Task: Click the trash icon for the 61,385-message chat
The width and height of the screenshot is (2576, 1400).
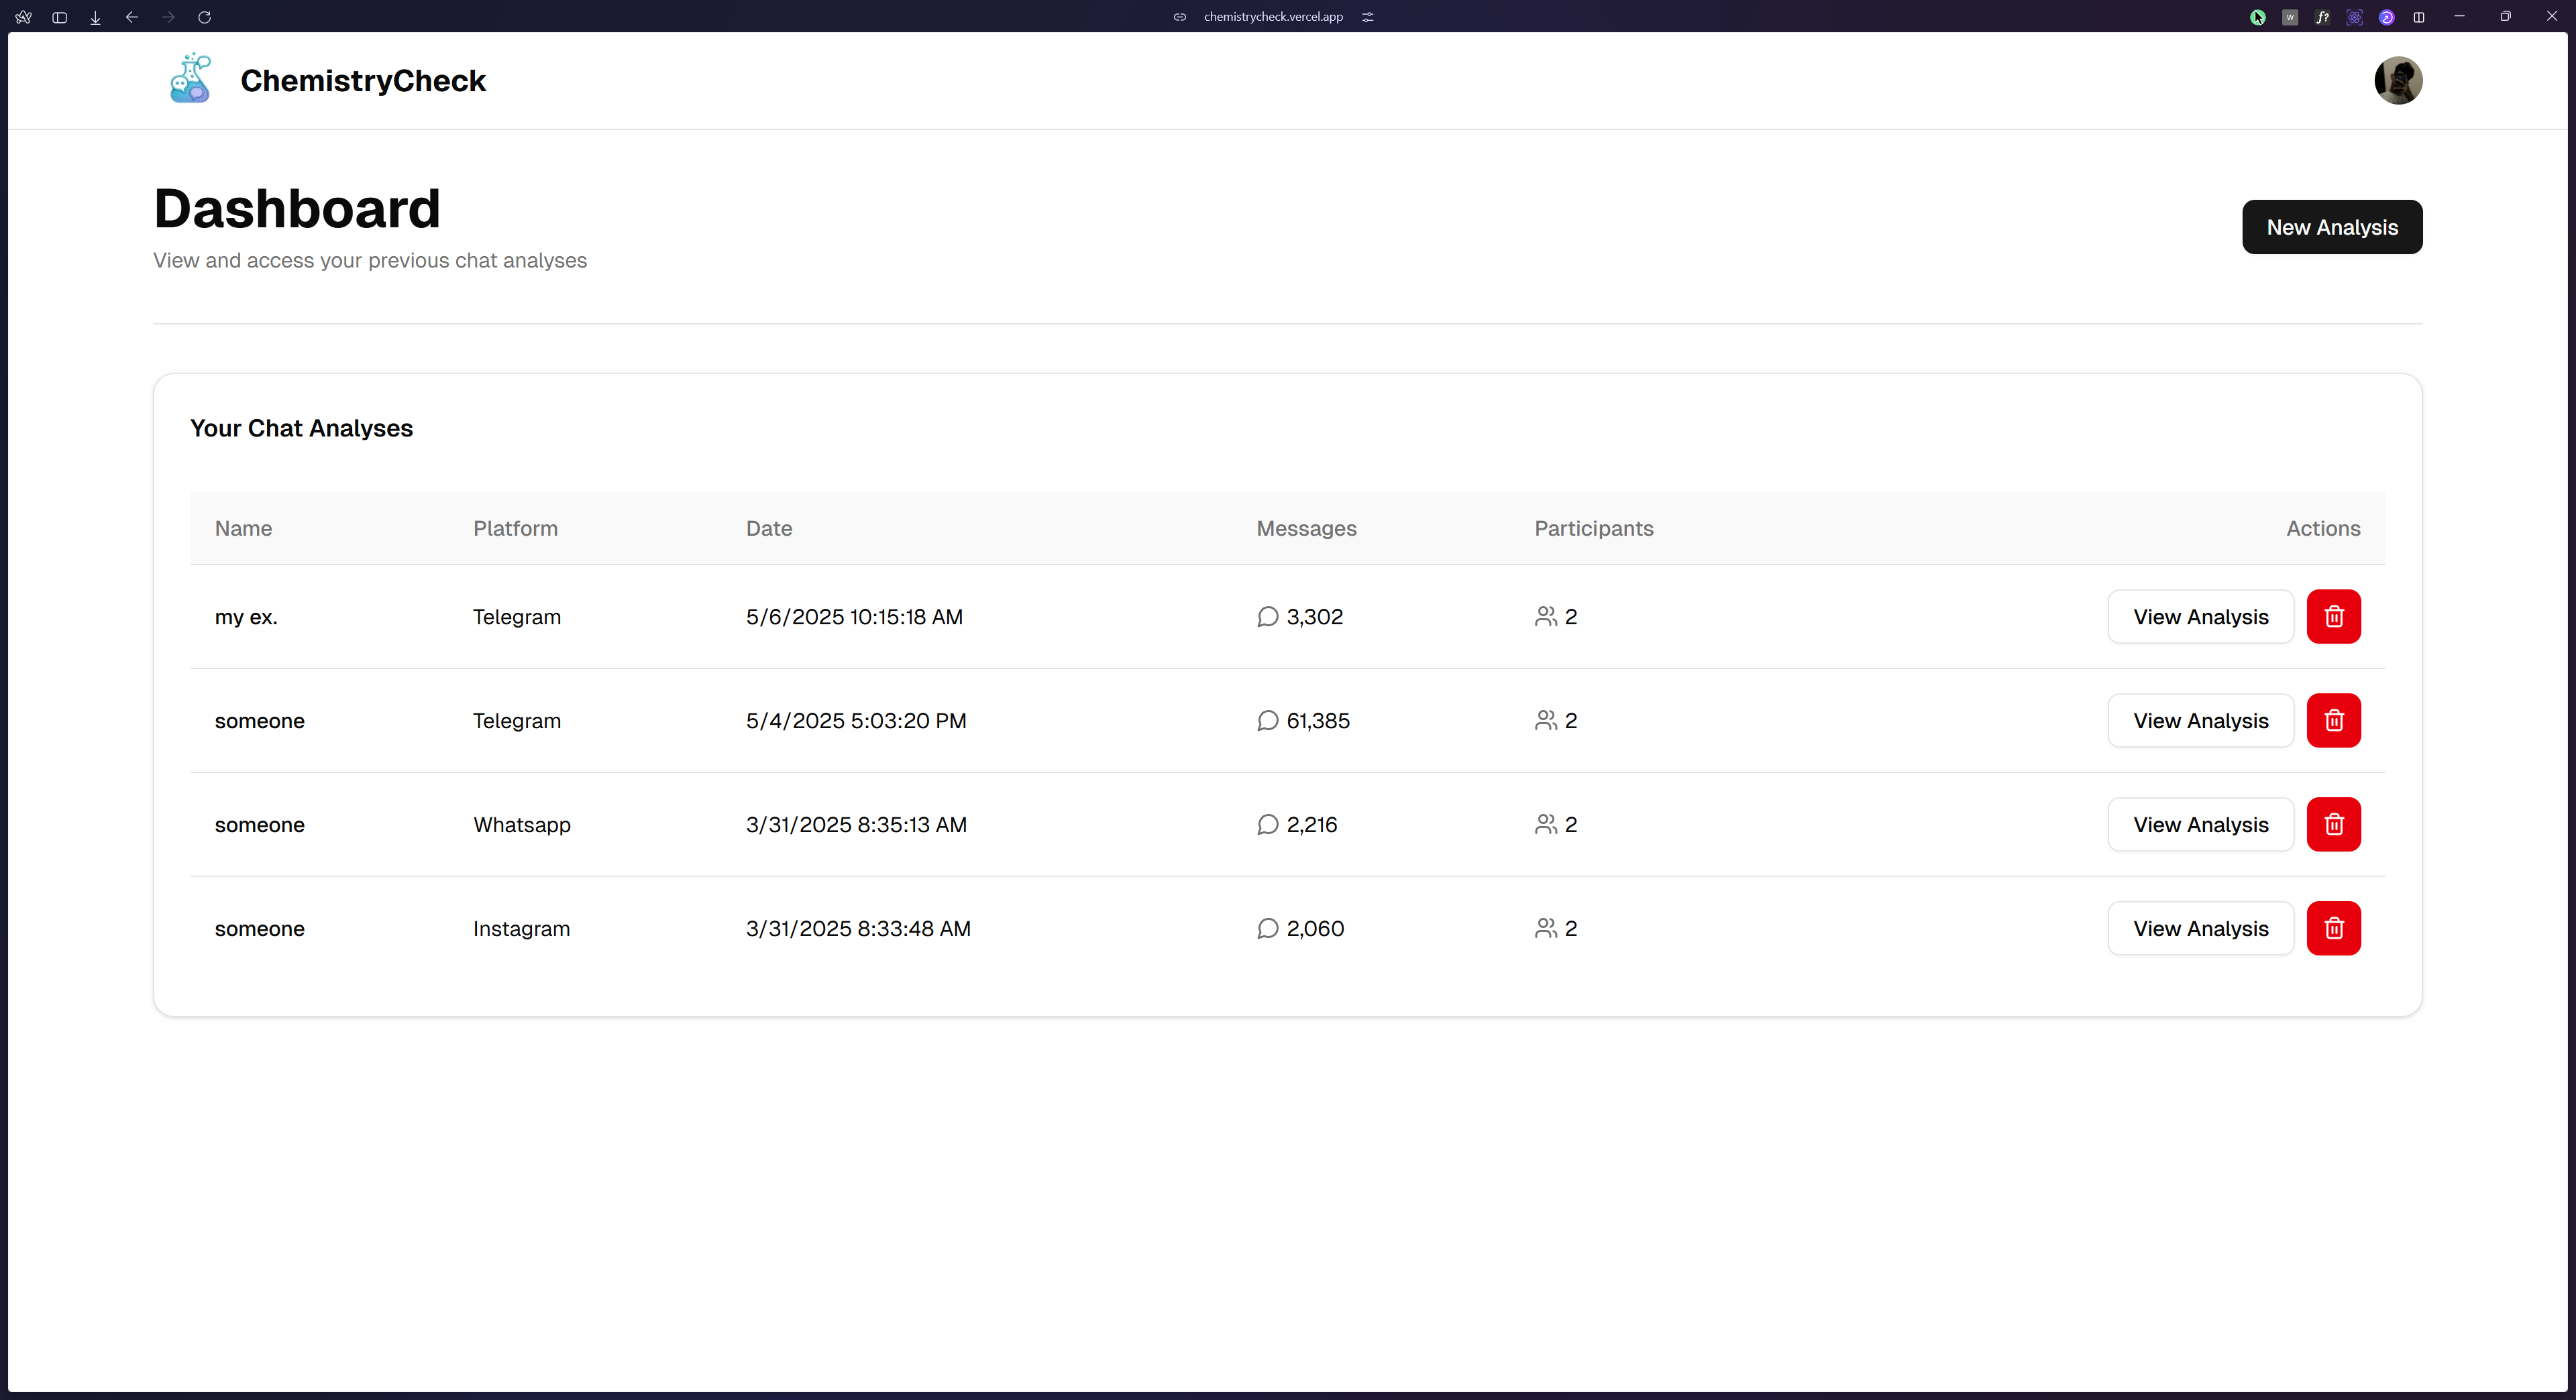Action: (2333, 721)
